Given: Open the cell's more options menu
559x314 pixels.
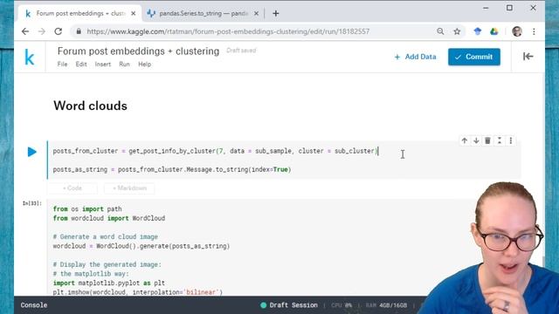Looking at the screenshot, I should (510, 140).
